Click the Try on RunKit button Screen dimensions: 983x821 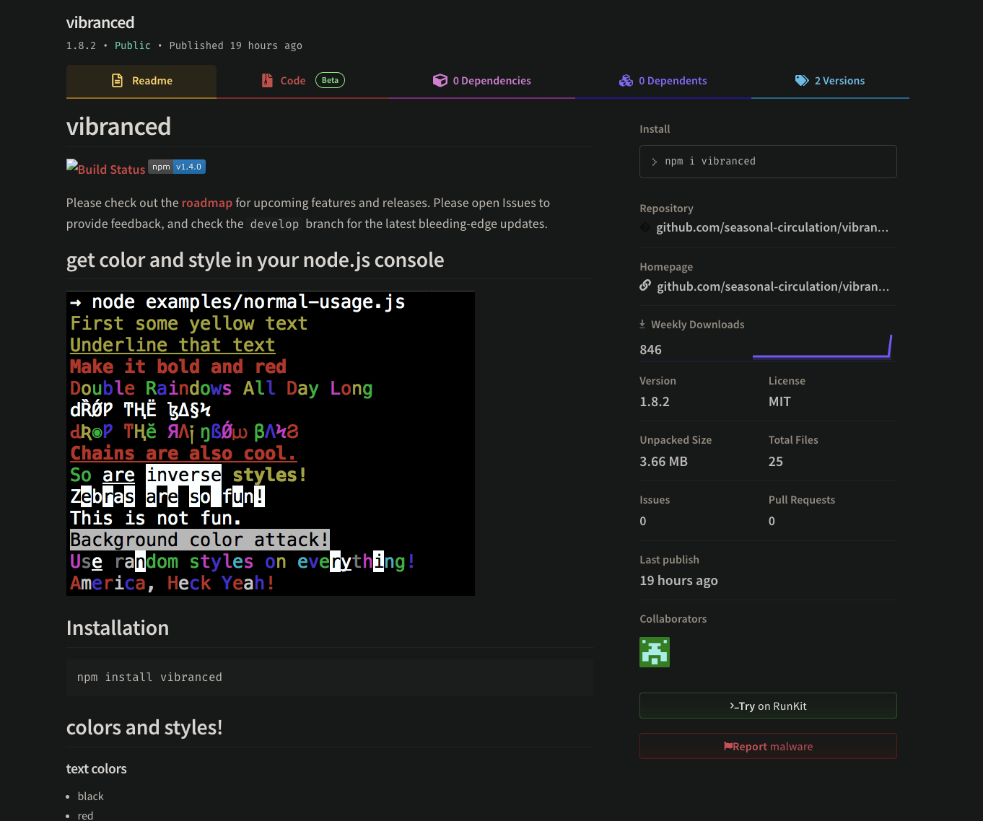(767, 706)
